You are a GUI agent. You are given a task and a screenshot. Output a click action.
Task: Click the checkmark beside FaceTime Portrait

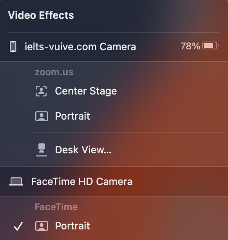18,226
